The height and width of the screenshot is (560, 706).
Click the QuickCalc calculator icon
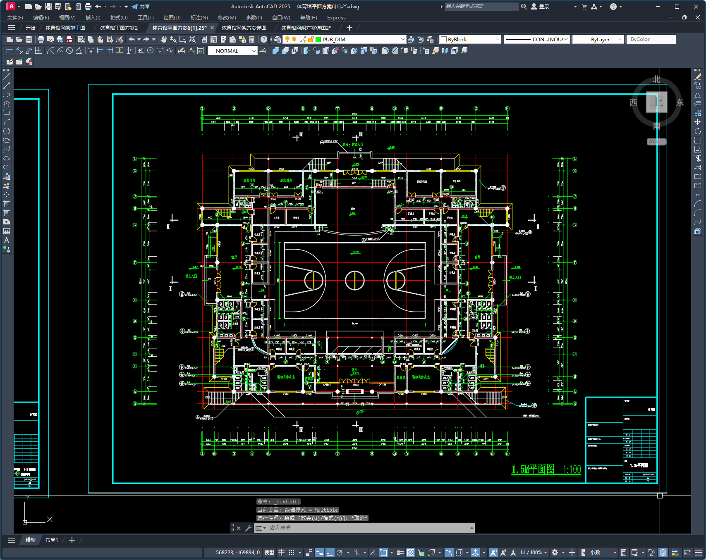(x=252, y=39)
